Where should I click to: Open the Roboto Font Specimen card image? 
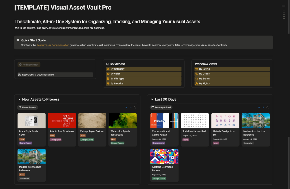tap(62, 121)
